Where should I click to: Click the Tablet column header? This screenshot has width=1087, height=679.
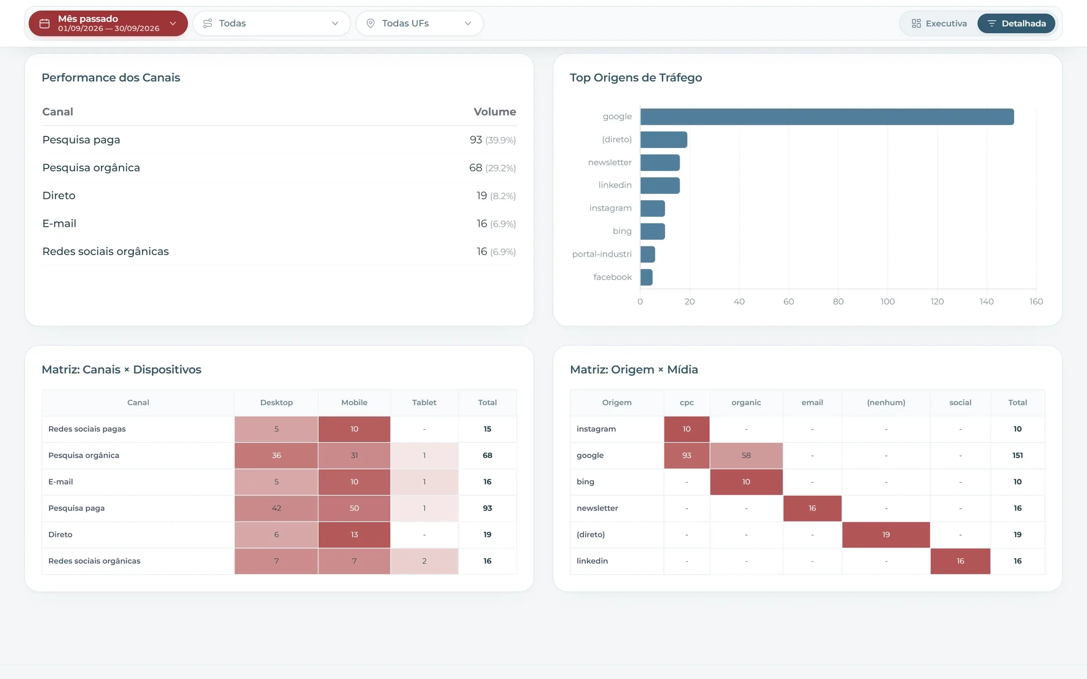click(424, 402)
